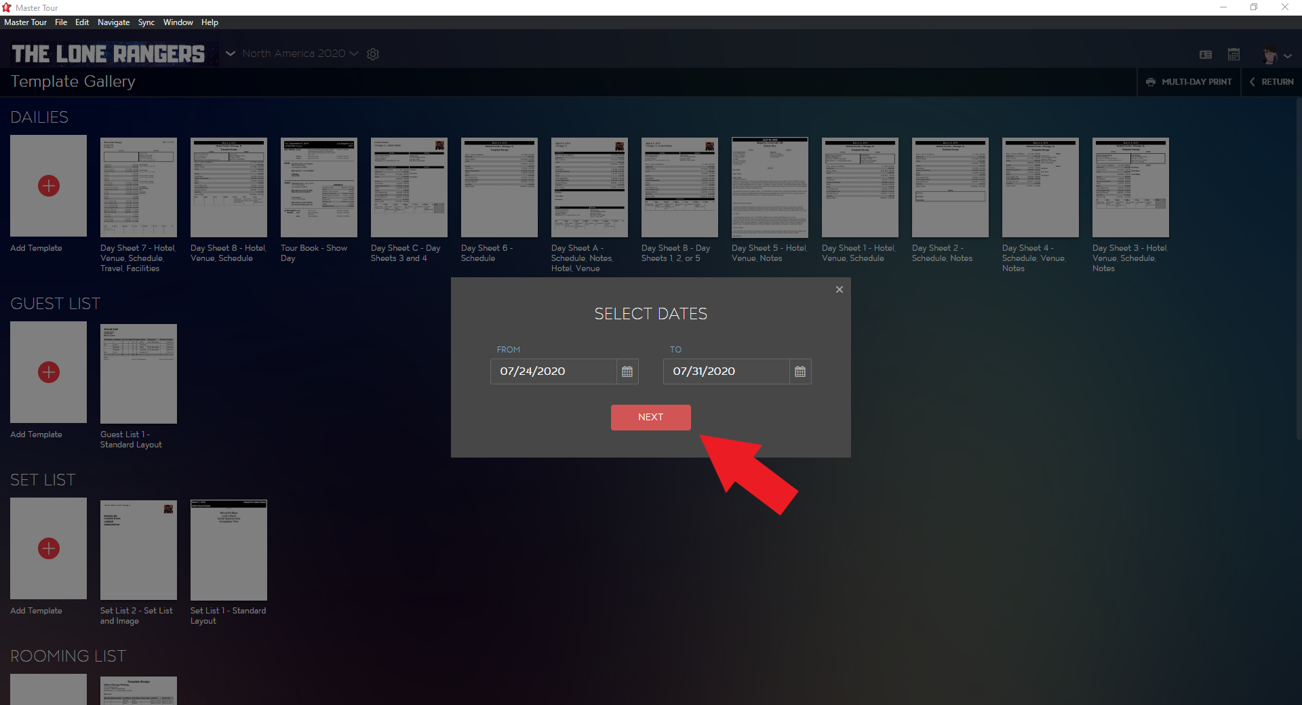Select Set List 2 template thumbnail
Image resolution: width=1302 pixels, height=705 pixels.
click(138, 550)
